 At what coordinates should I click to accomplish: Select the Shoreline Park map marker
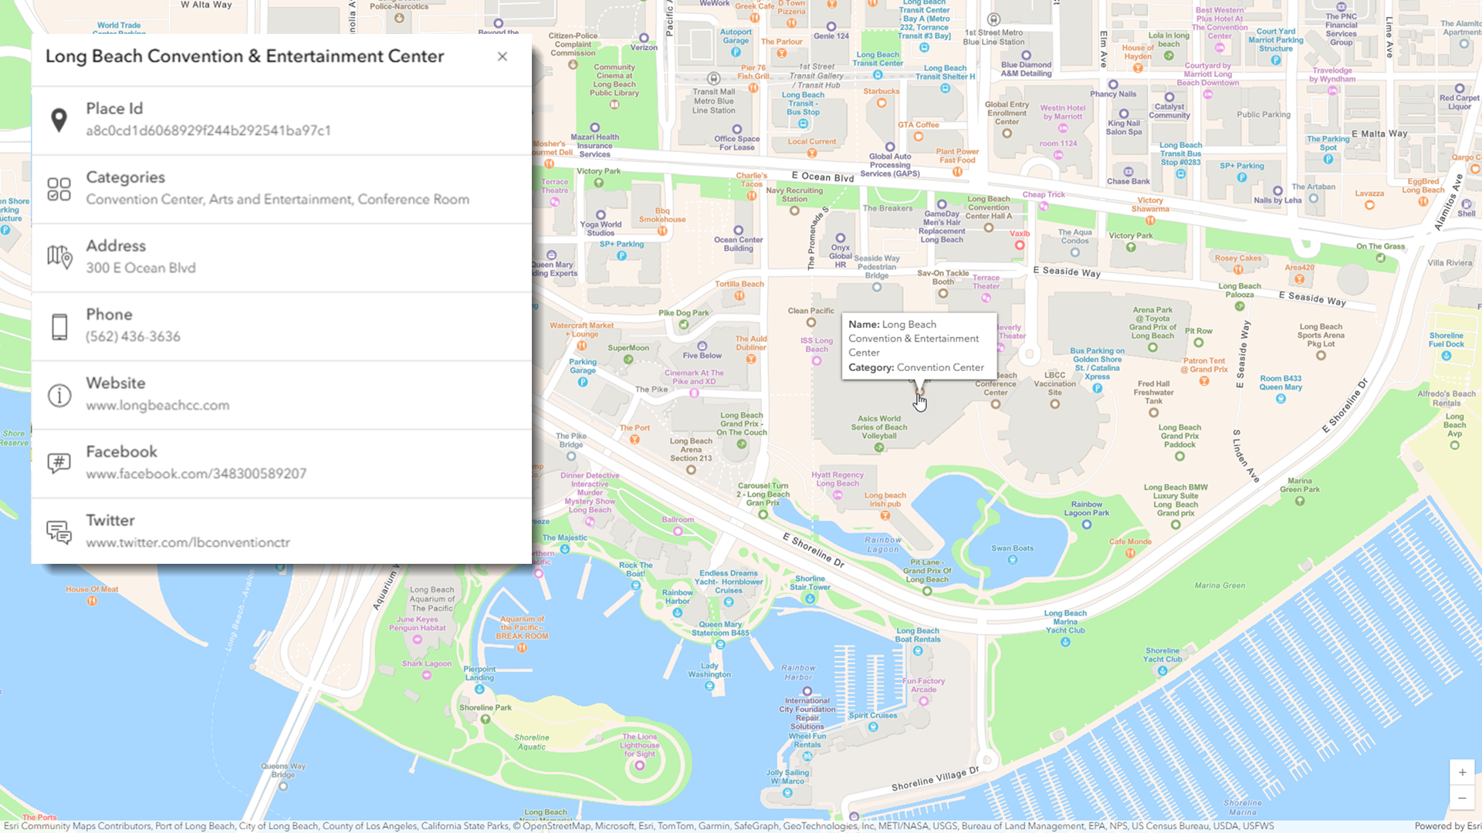coord(486,719)
